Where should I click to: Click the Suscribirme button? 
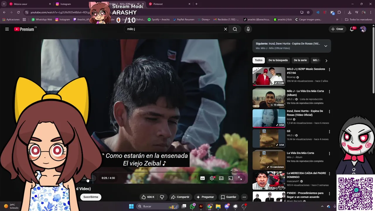(91, 197)
